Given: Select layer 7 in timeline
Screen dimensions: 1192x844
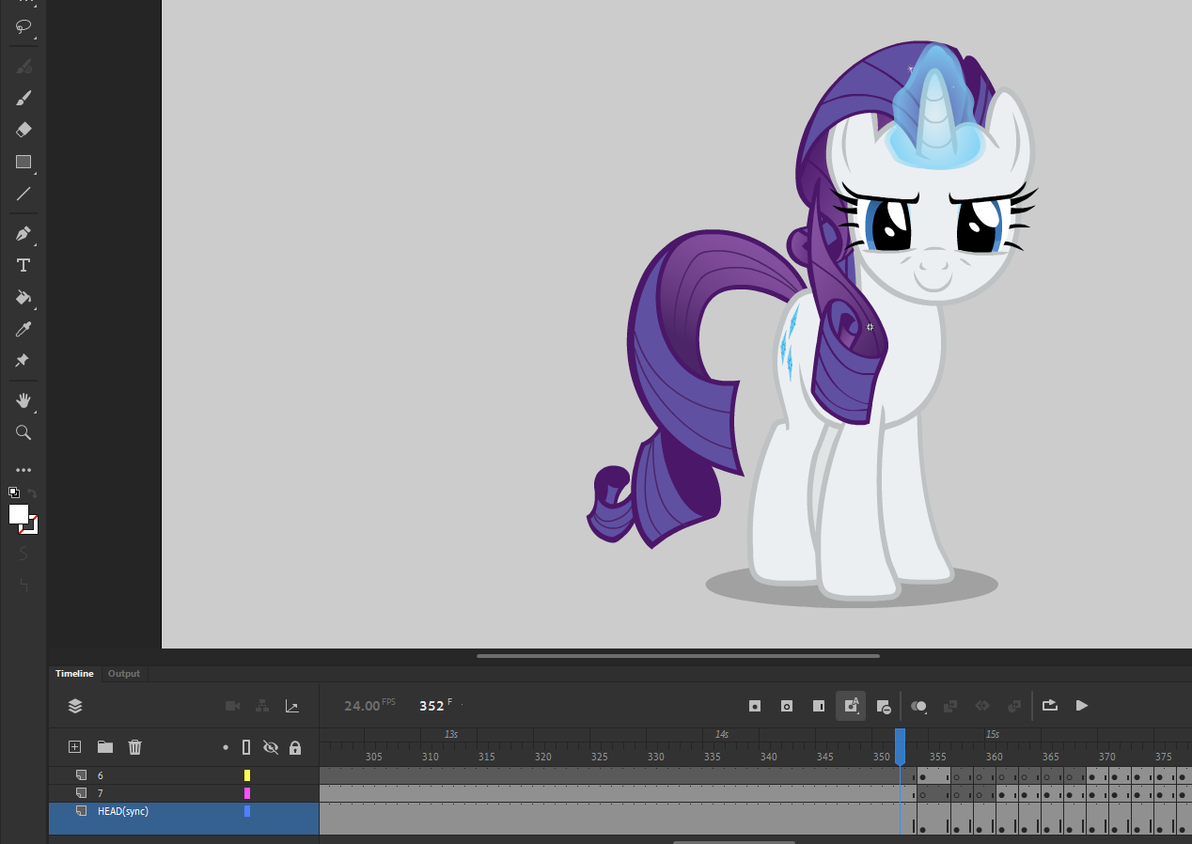Looking at the screenshot, I should click(x=184, y=793).
